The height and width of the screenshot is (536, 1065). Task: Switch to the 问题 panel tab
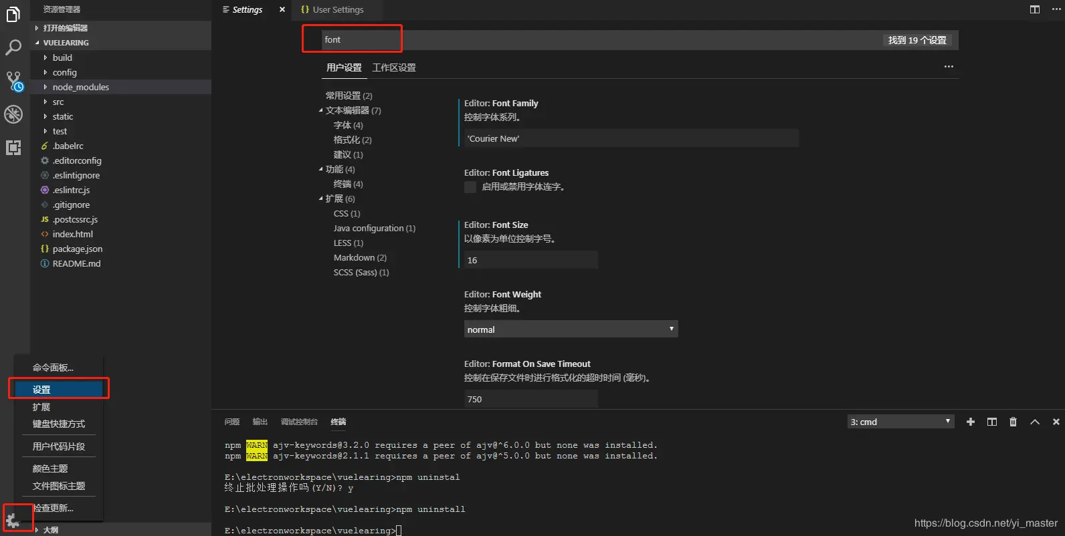(232, 422)
